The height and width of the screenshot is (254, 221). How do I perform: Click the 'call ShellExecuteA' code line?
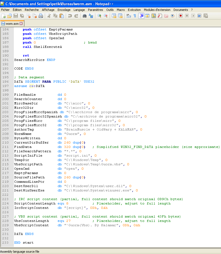[x=42, y=47]
